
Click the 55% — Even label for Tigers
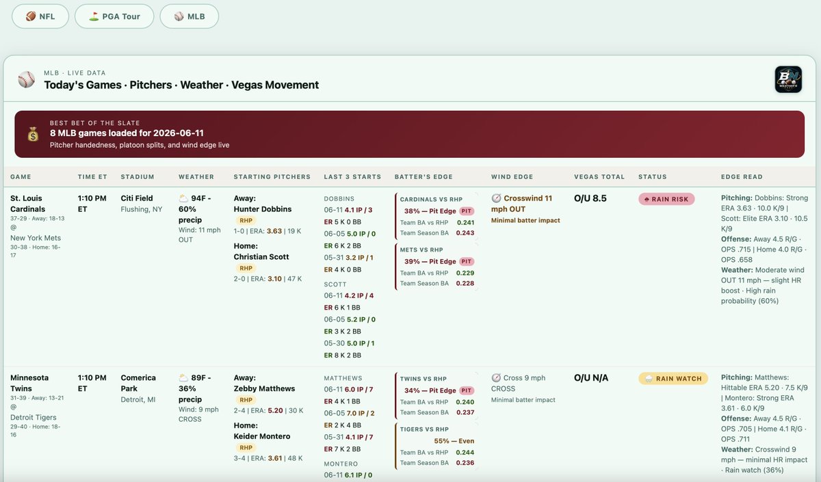click(x=454, y=441)
